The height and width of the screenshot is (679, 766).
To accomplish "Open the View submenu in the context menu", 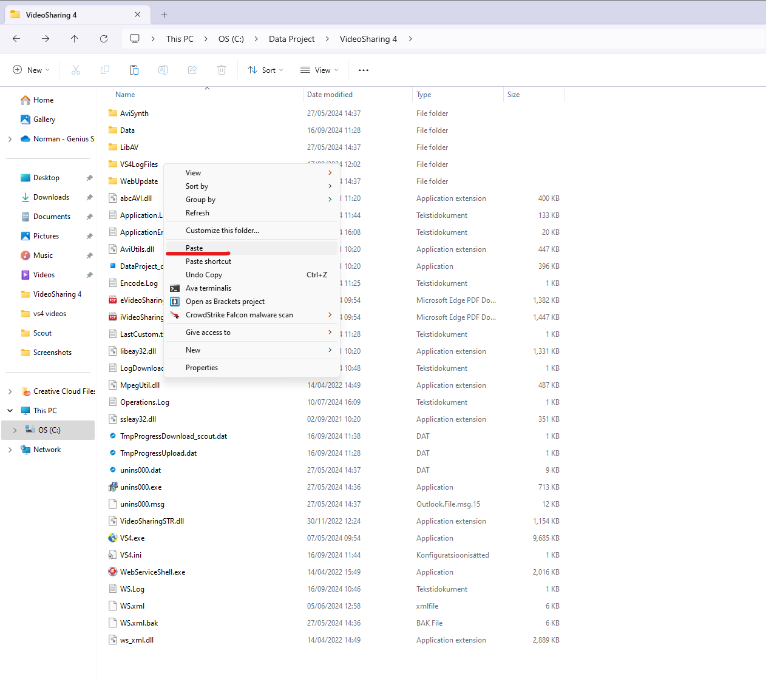I will click(x=251, y=173).
